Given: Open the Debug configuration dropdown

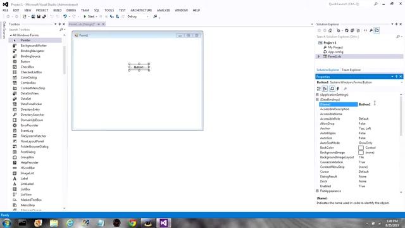Looking at the screenshot, I should tap(138, 16).
